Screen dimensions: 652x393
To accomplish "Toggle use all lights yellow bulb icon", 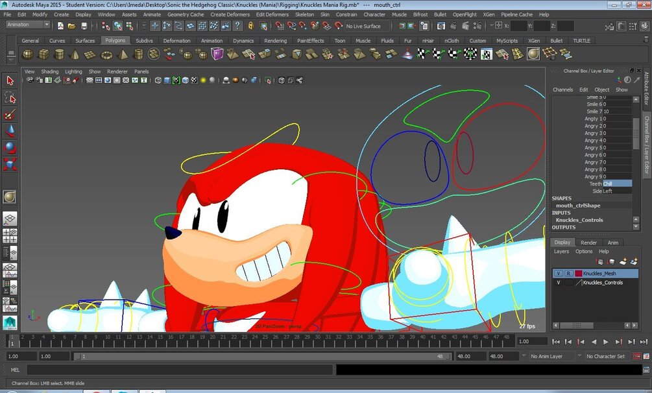I will click(203, 80).
